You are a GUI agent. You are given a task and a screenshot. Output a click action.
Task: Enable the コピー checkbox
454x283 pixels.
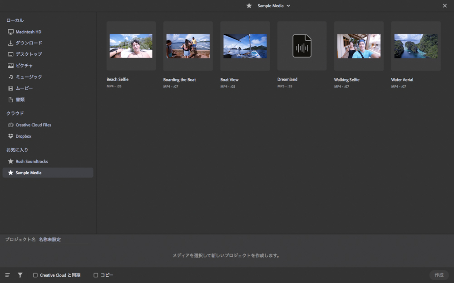coord(96,275)
